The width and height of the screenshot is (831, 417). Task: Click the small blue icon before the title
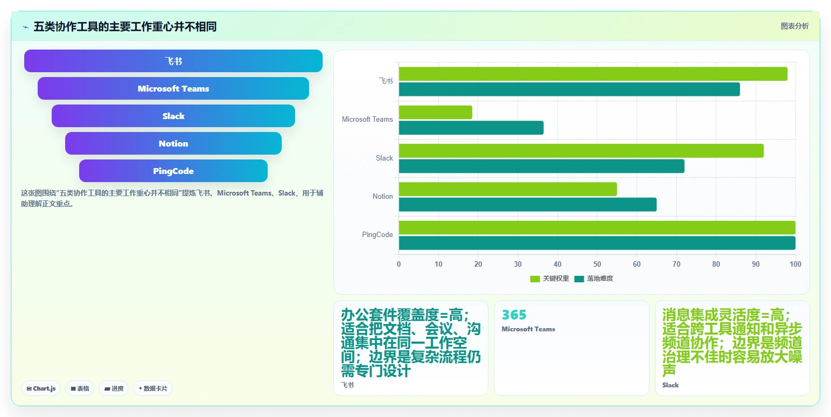[25, 27]
